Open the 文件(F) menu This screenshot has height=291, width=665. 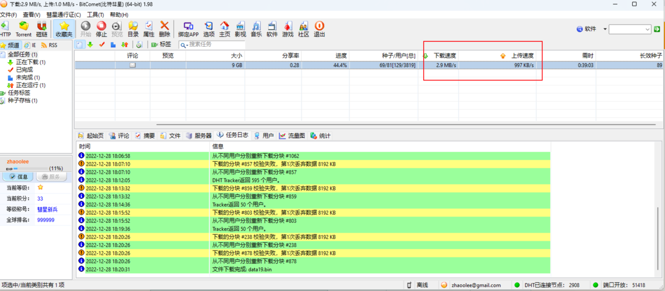point(9,15)
